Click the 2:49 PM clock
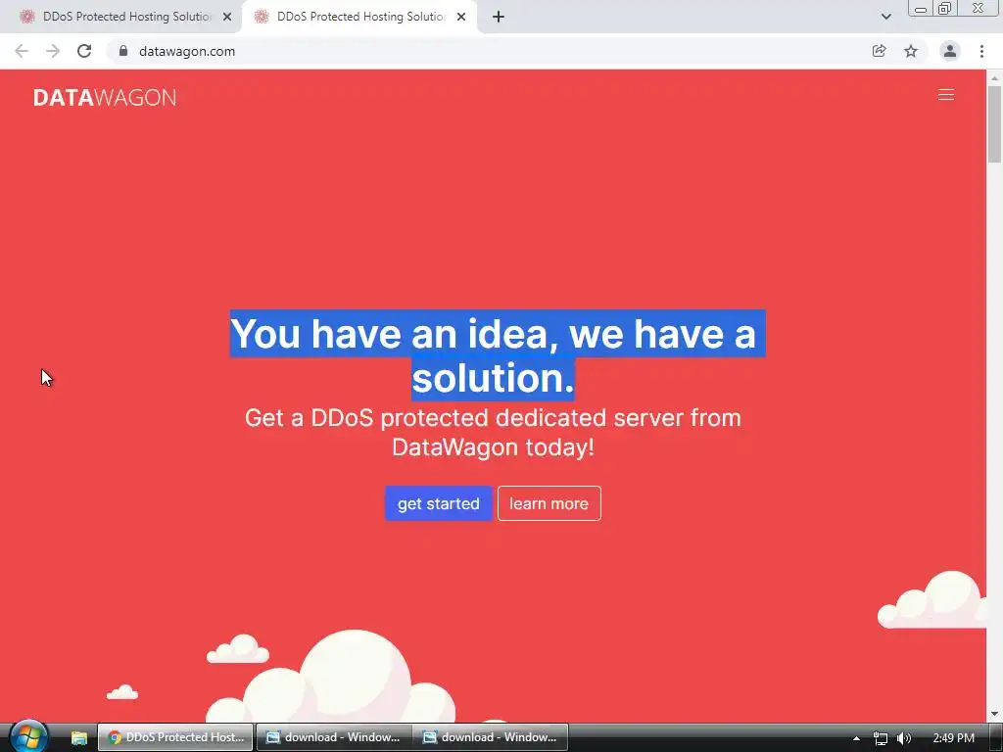This screenshot has width=1003, height=752. pos(953,738)
